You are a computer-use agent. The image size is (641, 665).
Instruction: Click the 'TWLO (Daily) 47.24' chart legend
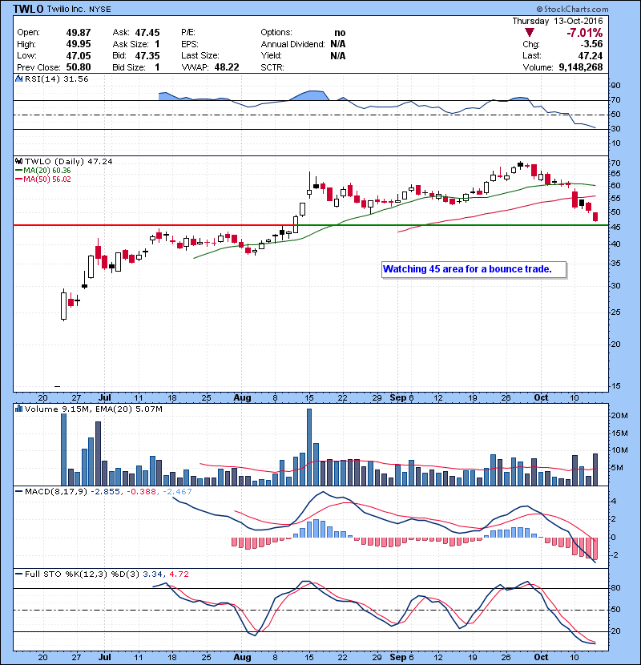pyautogui.click(x=68, y=161)
